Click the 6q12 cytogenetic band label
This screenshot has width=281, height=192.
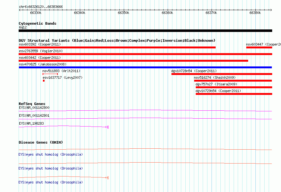point(23,27)
